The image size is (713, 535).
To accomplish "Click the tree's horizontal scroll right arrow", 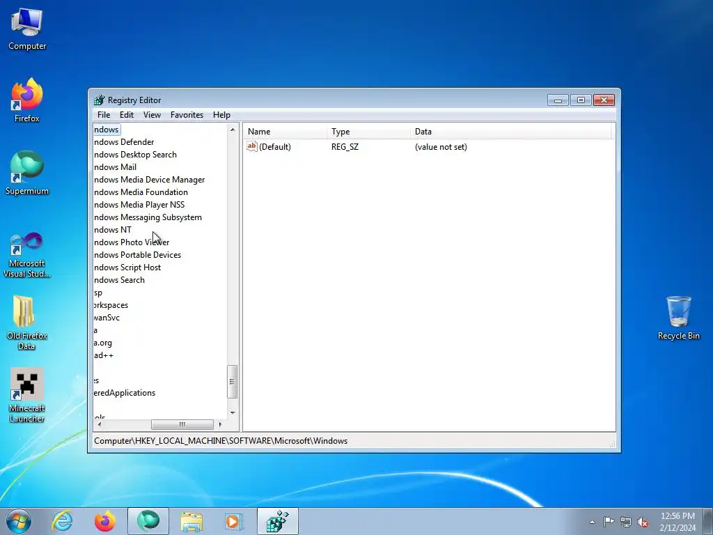I will tap(220, 424).
